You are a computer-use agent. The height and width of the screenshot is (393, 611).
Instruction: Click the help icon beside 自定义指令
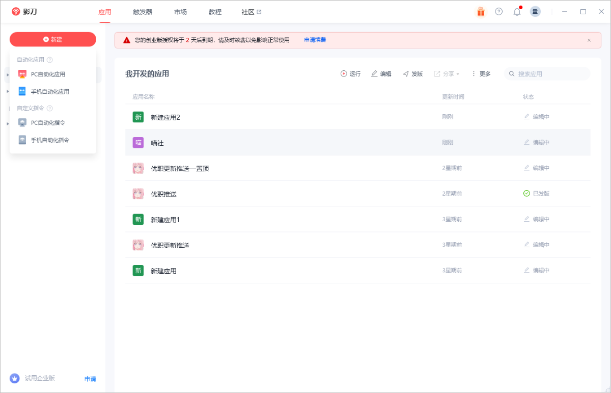50,108
